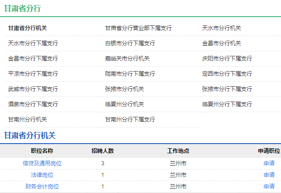Click 临夏州分行机关 link

[124, 104]
